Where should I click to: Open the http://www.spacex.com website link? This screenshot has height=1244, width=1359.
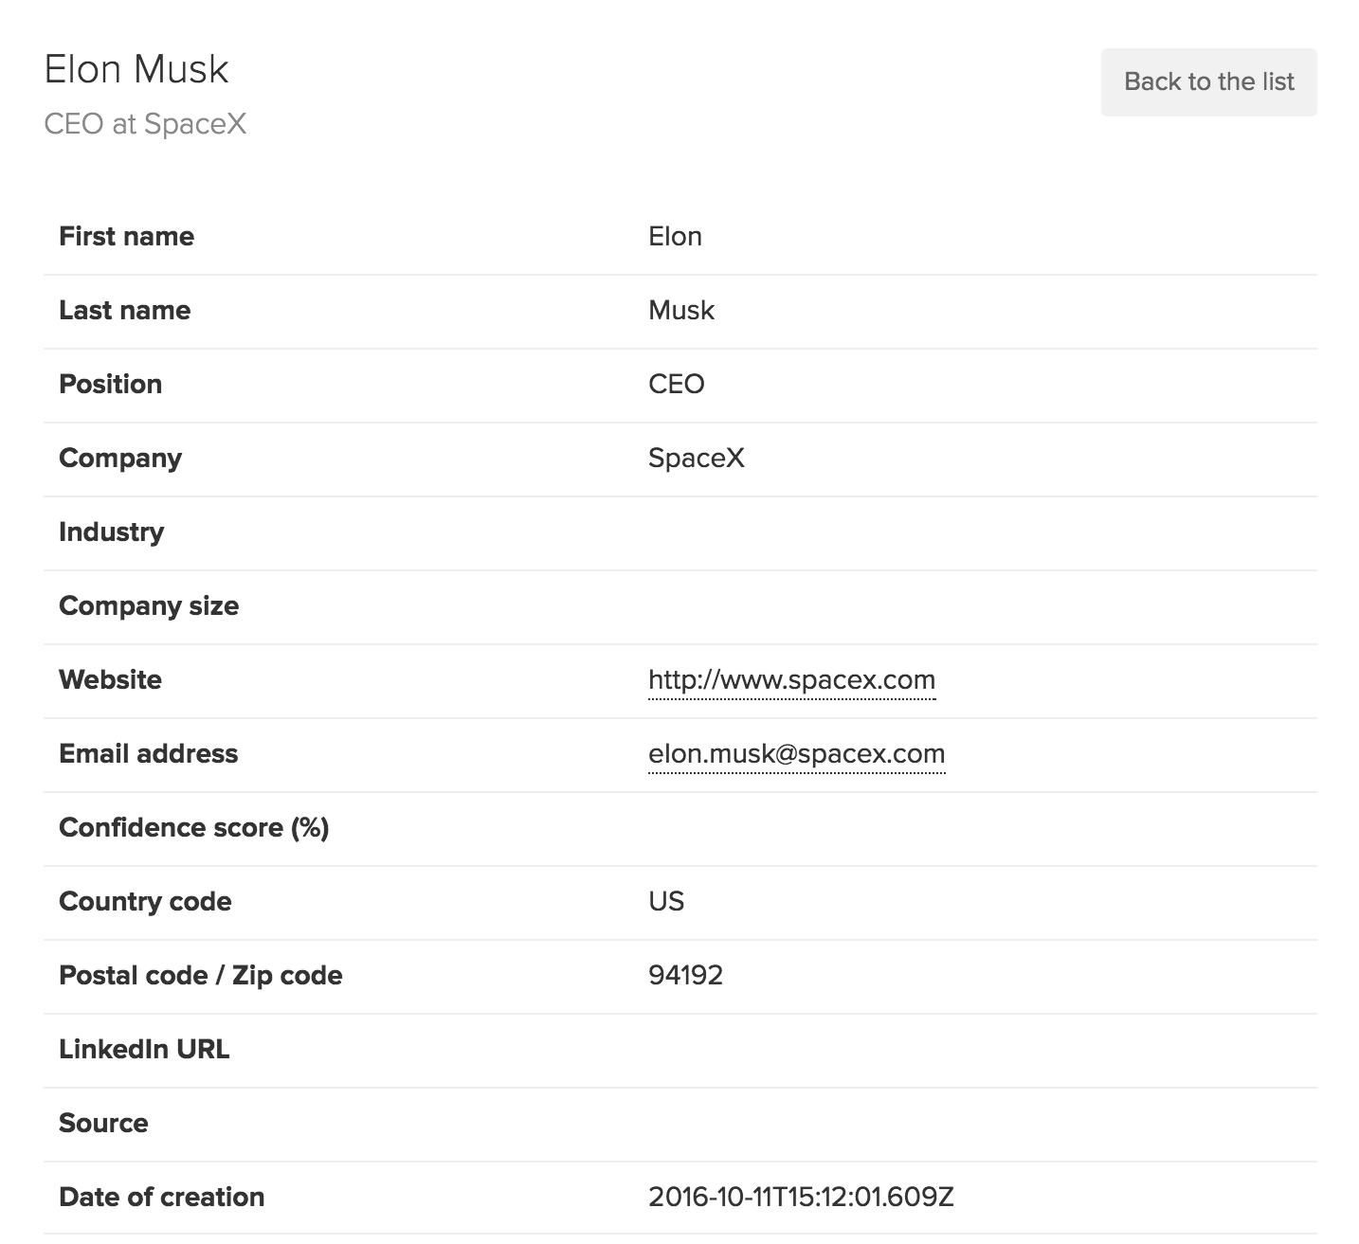click(791, 680)
